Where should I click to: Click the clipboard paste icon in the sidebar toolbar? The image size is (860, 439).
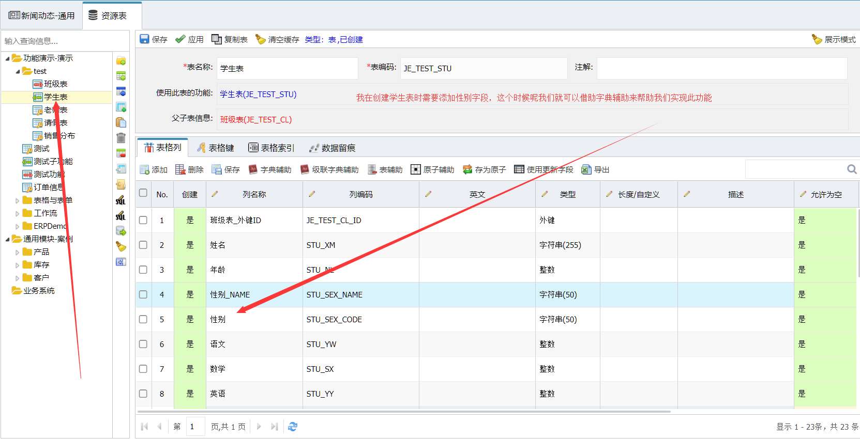[121, 122]
